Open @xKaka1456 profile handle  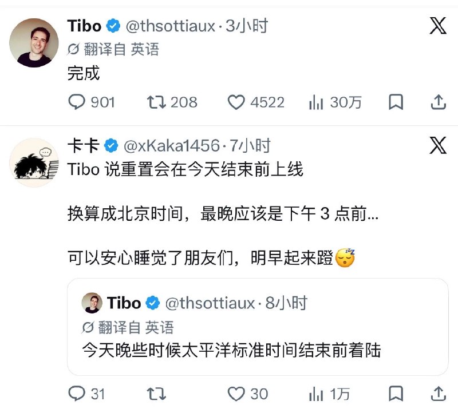[171, 145]
